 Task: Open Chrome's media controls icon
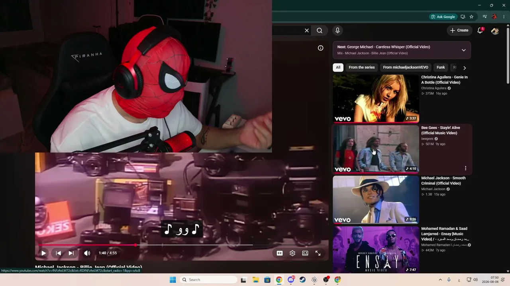[x=484, y=17]
